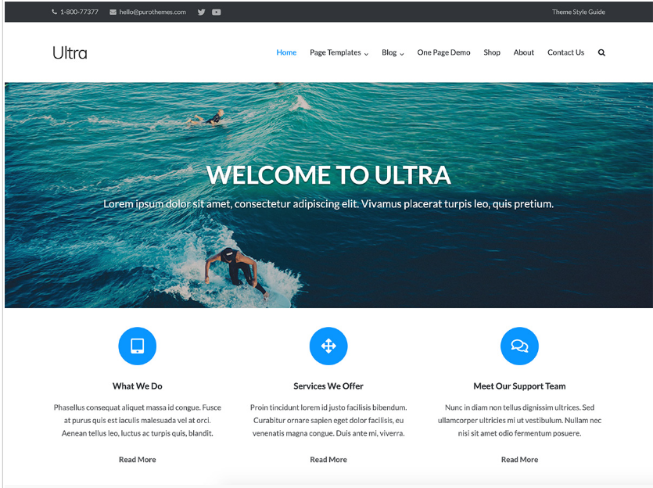Image resolution: width=653 pixels, height=488 pixels.
Task: Go to One Page Demo
Action: pyautogui.click(x=443, y=52)
